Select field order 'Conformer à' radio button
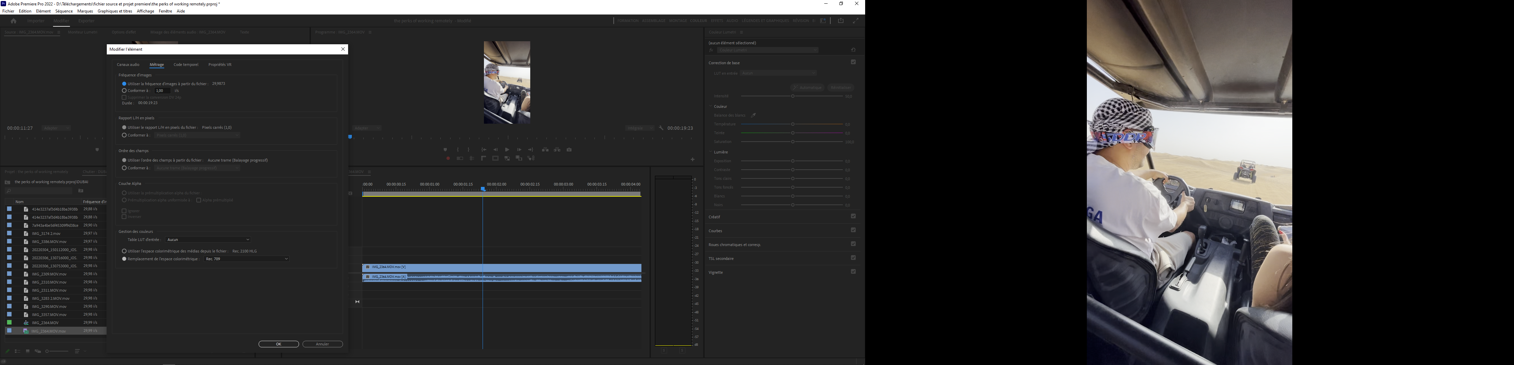Viewport: 1514px width, 365px height. 124,168
